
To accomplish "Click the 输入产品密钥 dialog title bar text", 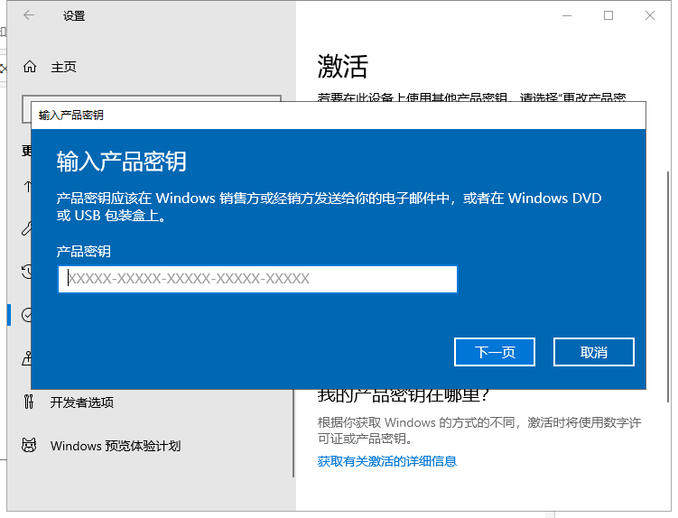I will tap(71, 115).
